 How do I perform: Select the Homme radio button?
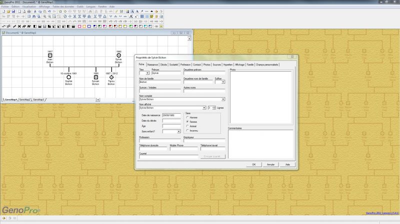(x=187, y=117)
